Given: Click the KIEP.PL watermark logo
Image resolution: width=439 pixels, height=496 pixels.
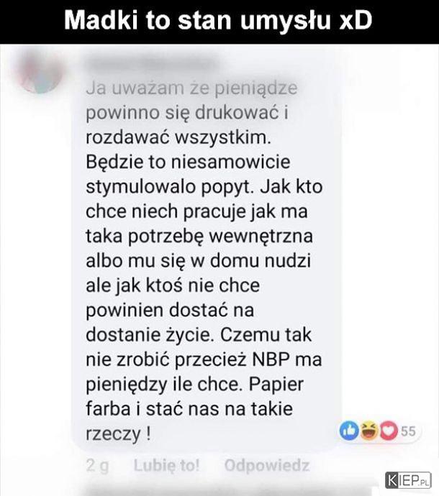Looking at the screenshot, I should (x=408, y=480).
